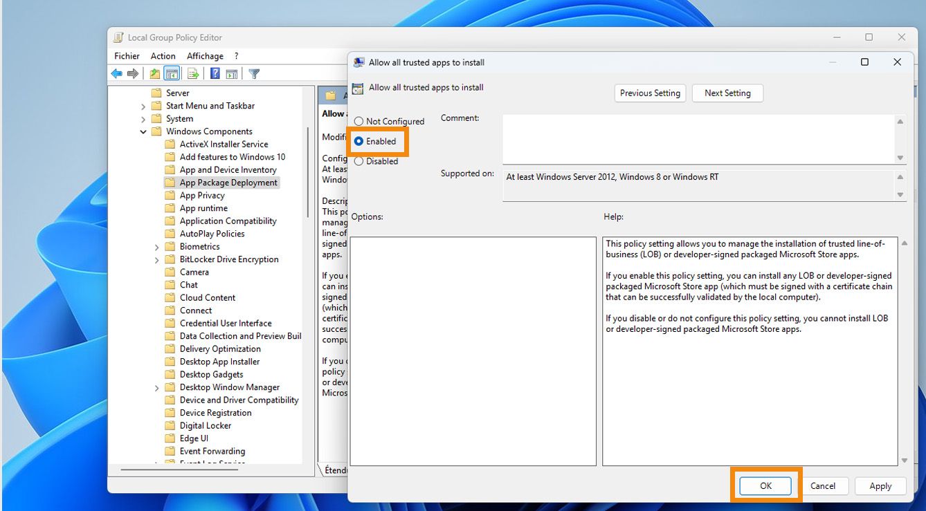Click the Export List toolbar icon
Image resolution: width=926 pixels, height=511 pixels.
[194, 74]
